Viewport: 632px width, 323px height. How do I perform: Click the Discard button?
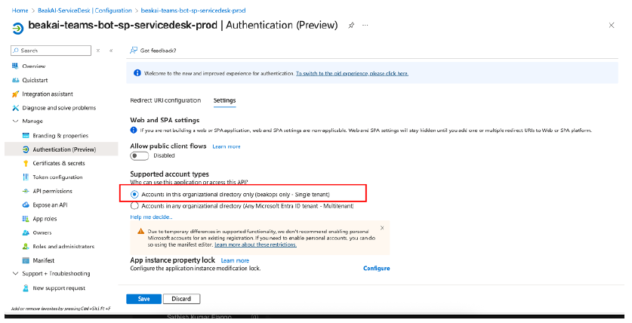(181, 299)
